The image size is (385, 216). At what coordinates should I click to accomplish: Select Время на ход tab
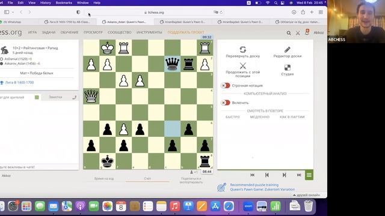point(104,179)
